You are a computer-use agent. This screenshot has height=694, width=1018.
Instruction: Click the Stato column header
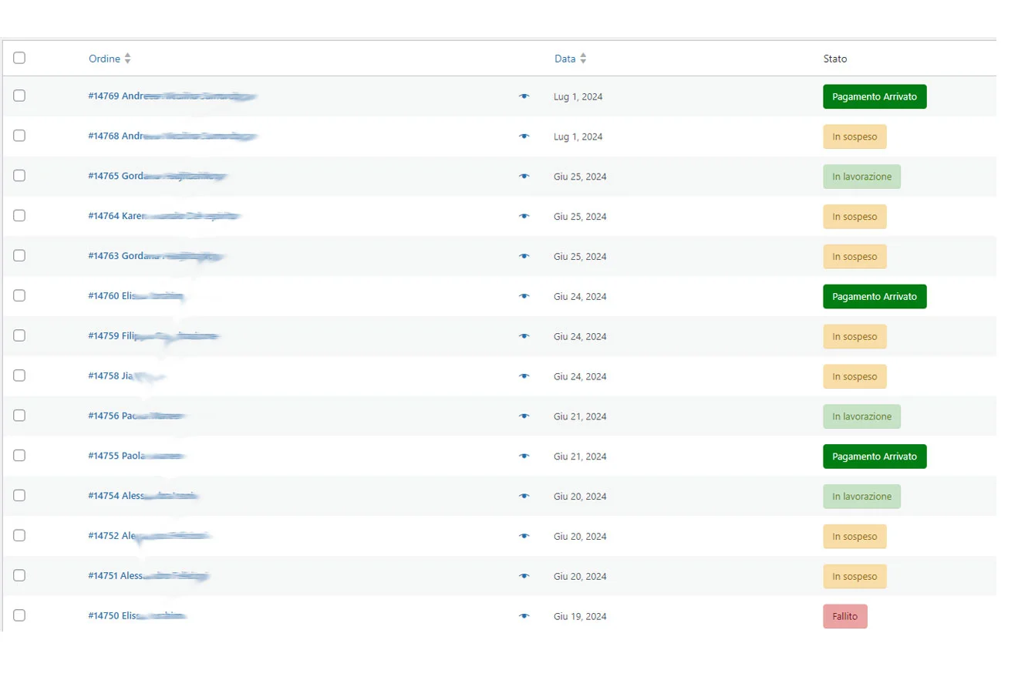835,59
